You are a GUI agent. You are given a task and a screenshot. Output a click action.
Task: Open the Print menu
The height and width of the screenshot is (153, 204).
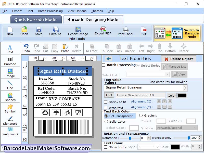click(30, 11)
